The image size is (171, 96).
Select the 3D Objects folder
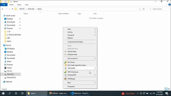[11, 49]
